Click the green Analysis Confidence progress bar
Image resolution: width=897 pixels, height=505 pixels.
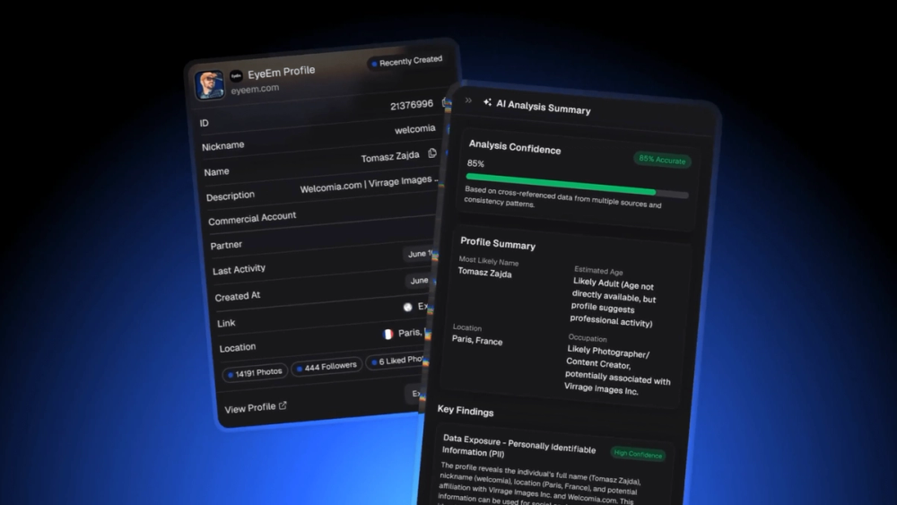coord(577,186)
